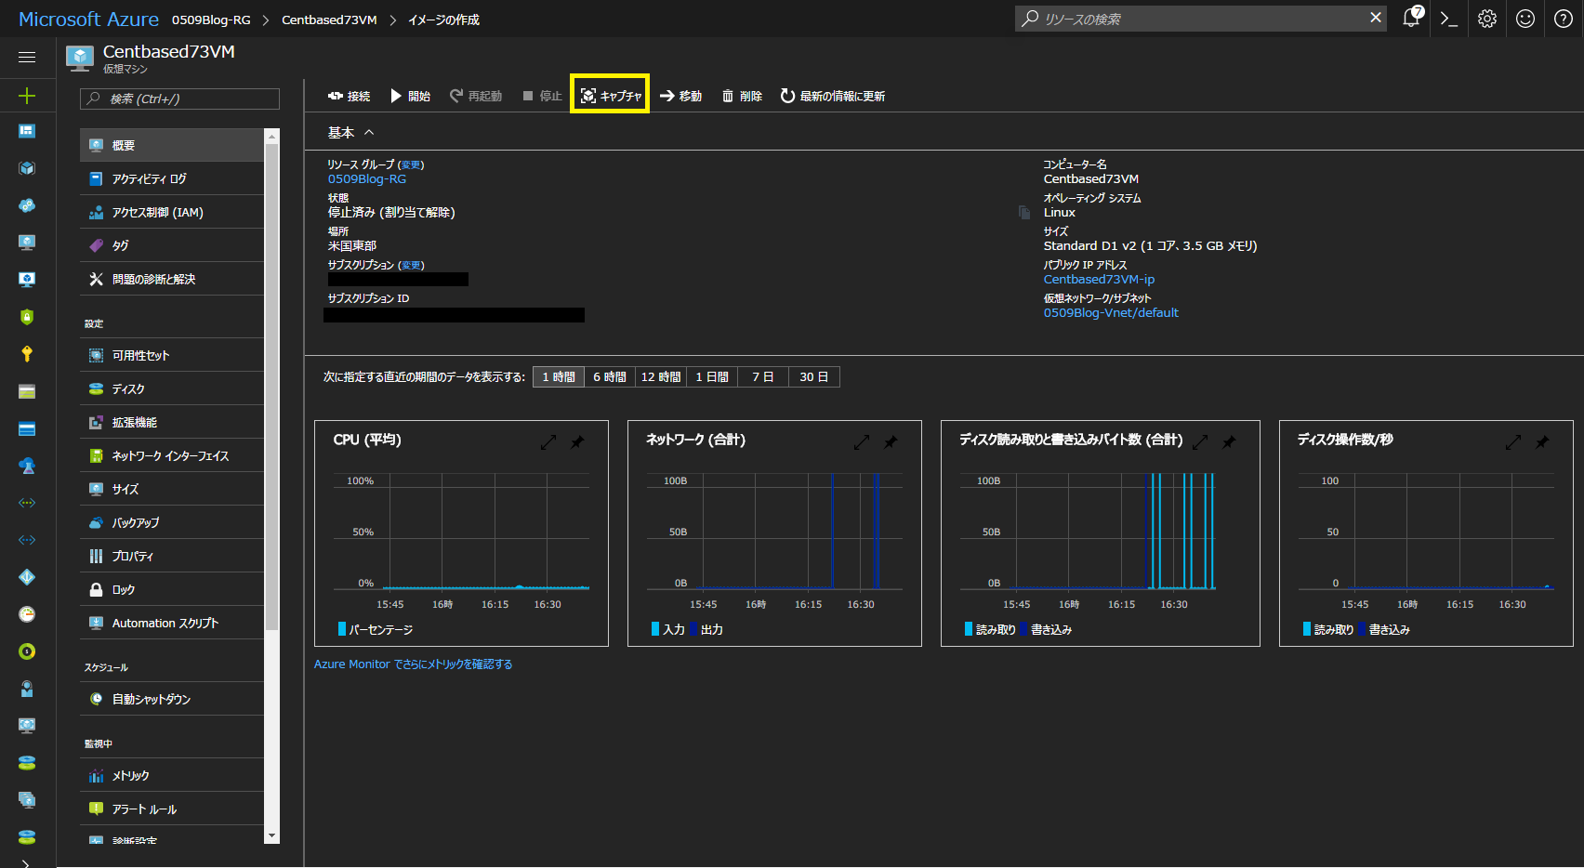Expand the CPU (平均) chart
The width and height of the screenshot is (1584, 868).
(548, 442)
